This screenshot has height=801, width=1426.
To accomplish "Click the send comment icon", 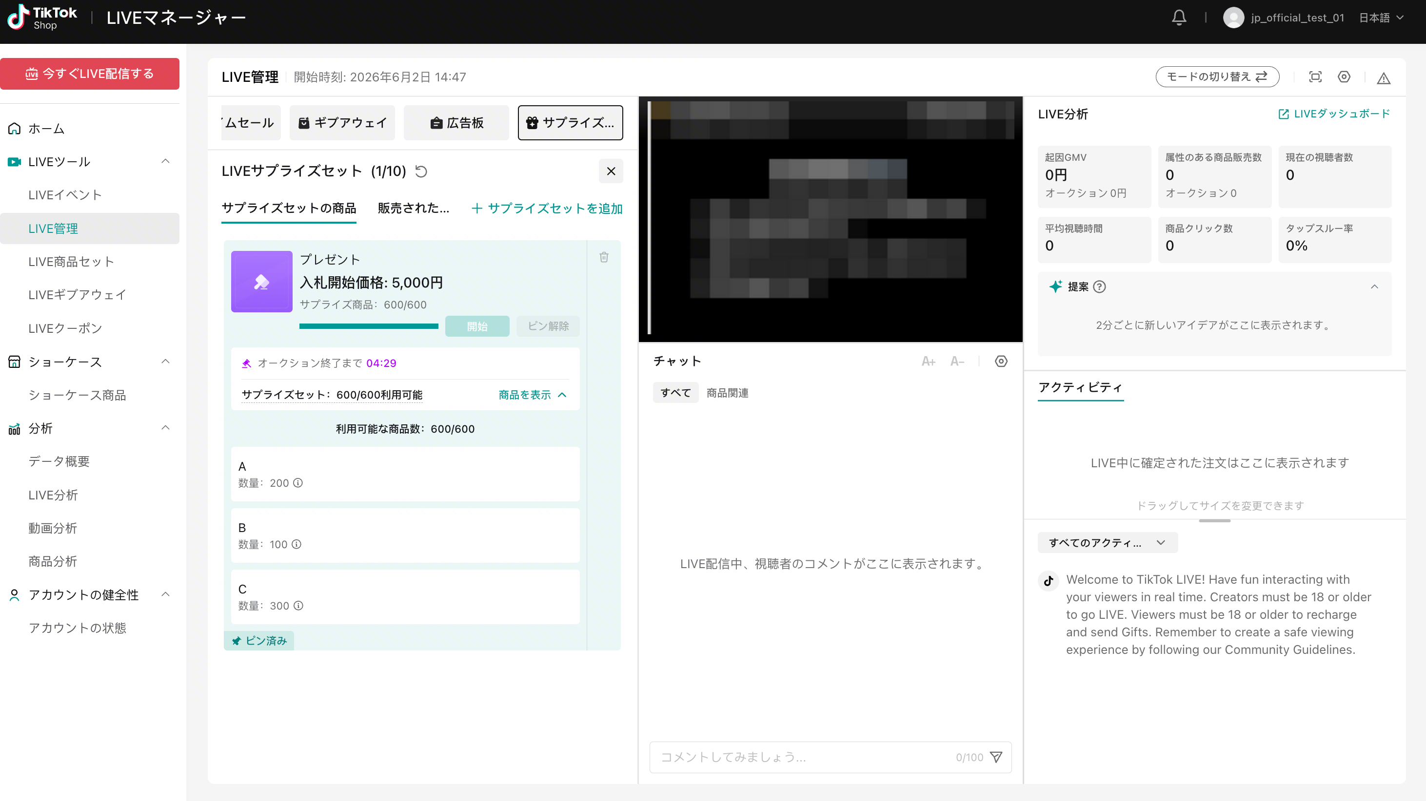I will click(x=996, y=757).
